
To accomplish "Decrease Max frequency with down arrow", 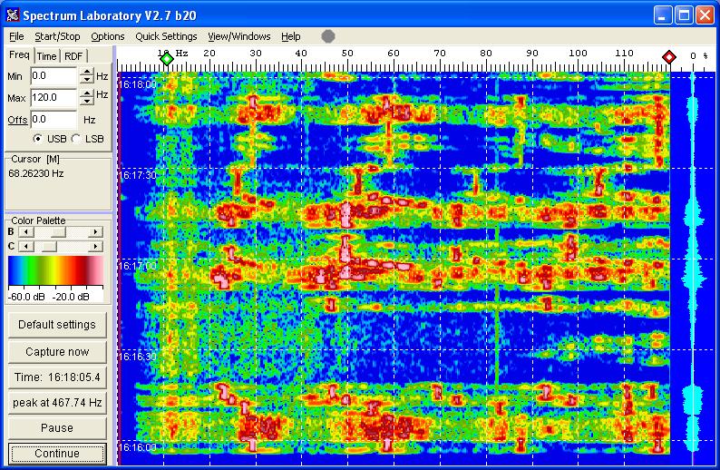I will [x=87, y=102].
